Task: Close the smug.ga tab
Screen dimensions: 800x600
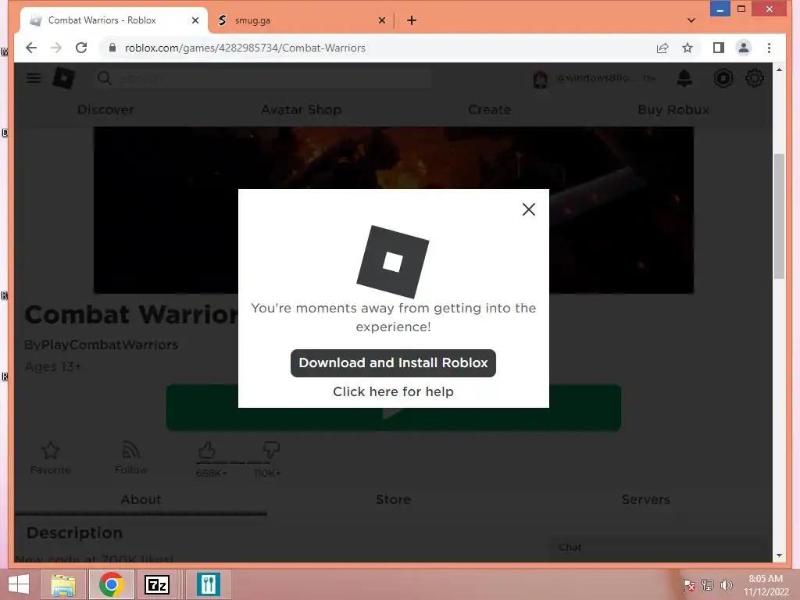Action: (x=381, y=20)
